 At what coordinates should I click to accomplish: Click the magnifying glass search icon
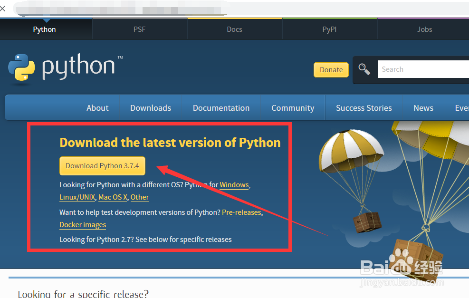coord(364,69)
